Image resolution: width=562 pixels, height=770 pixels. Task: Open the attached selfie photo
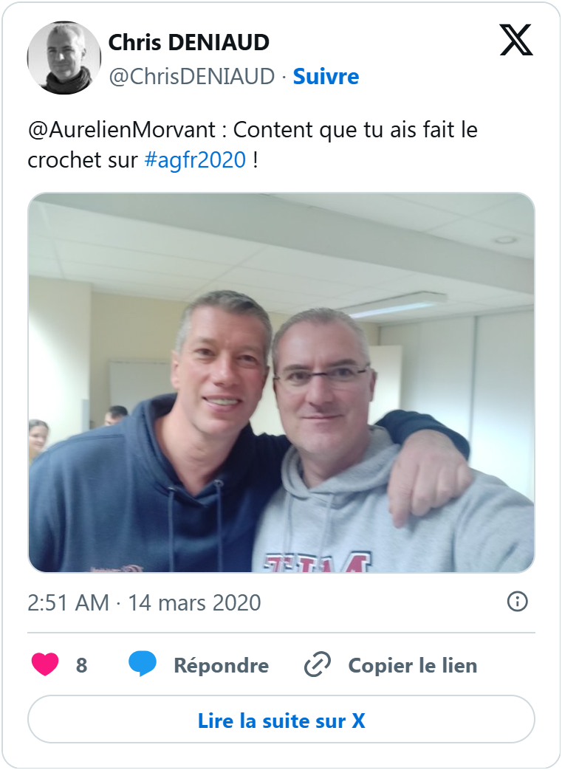click(x=281, y=382)
